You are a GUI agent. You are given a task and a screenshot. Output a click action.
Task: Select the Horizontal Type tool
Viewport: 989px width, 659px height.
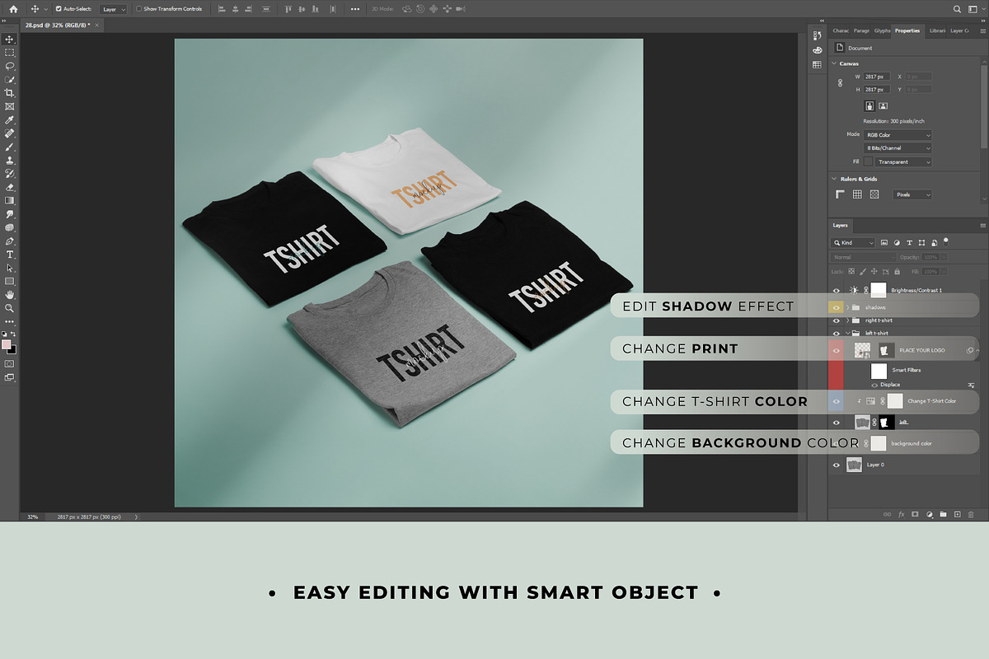(x=10, y=255)
